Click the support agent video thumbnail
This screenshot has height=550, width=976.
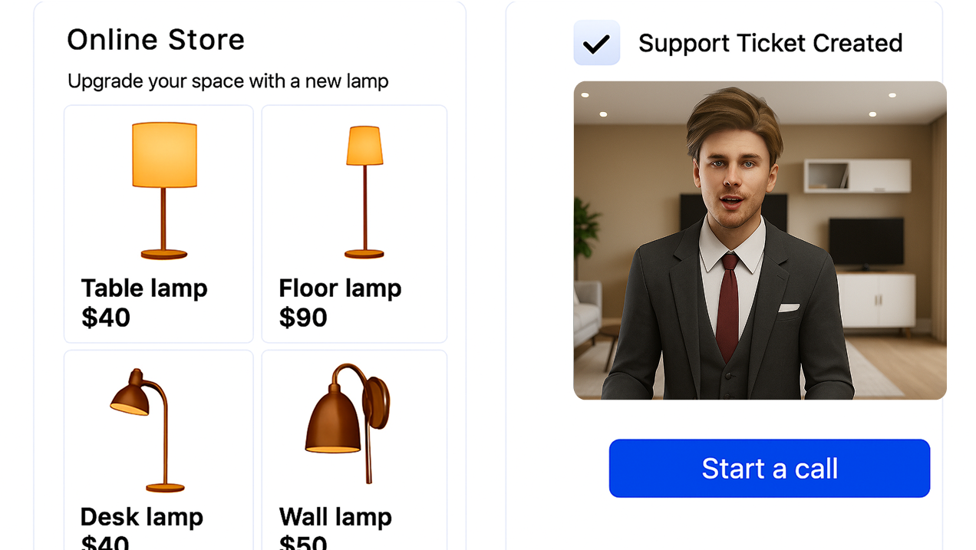[x=760, y=240]
